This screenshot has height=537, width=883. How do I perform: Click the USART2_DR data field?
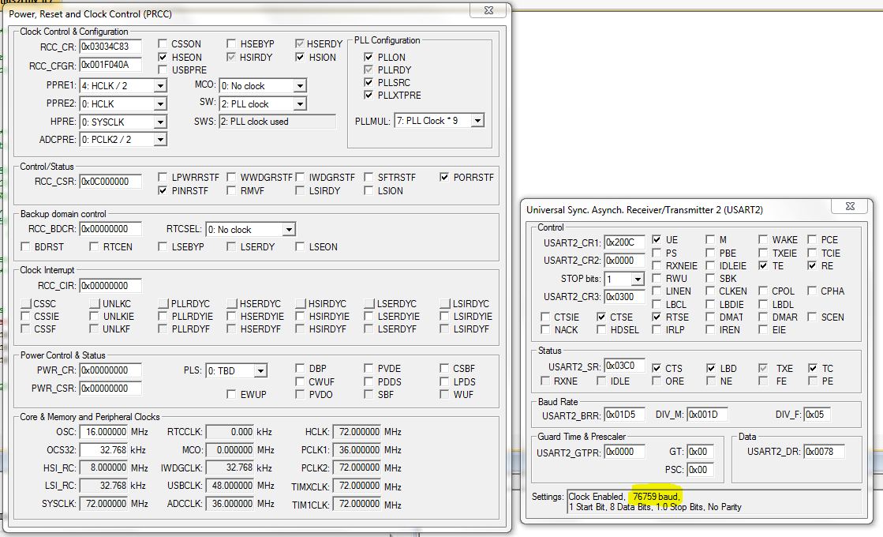tap(823, 452)
